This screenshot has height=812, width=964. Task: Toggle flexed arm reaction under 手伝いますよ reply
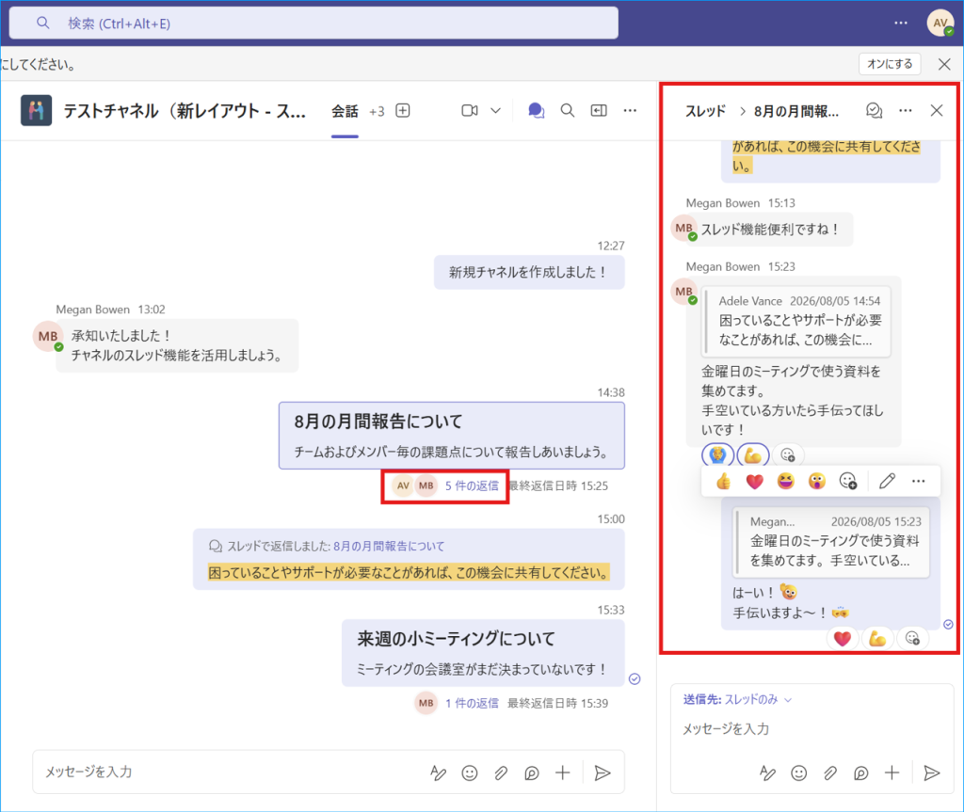(877, 639)
